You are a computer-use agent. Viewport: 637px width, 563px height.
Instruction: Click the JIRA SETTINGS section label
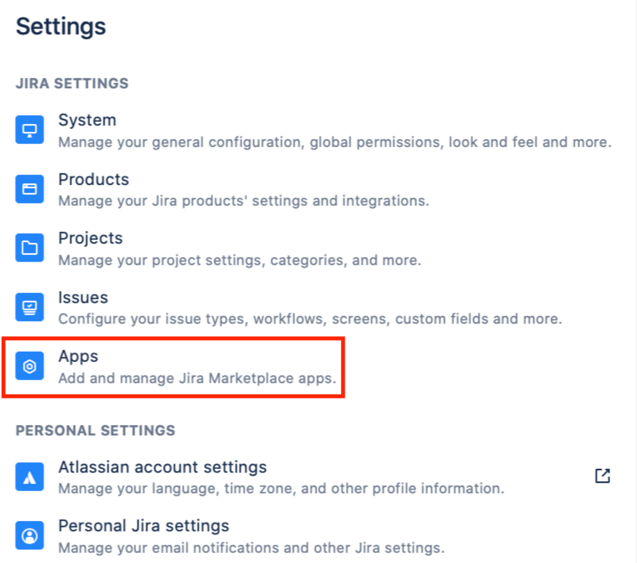tap(72, 83)
